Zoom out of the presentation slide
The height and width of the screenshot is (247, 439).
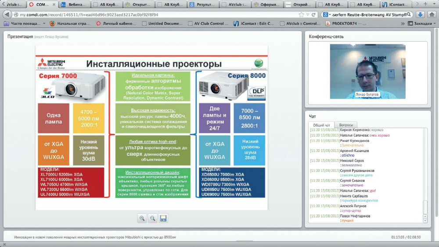[153, 218]
